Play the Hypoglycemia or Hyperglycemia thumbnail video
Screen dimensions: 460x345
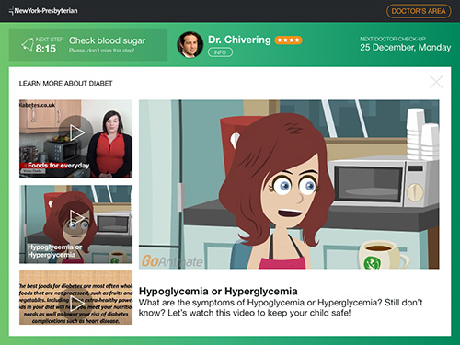pyautogui.click(x=75, y=218)
